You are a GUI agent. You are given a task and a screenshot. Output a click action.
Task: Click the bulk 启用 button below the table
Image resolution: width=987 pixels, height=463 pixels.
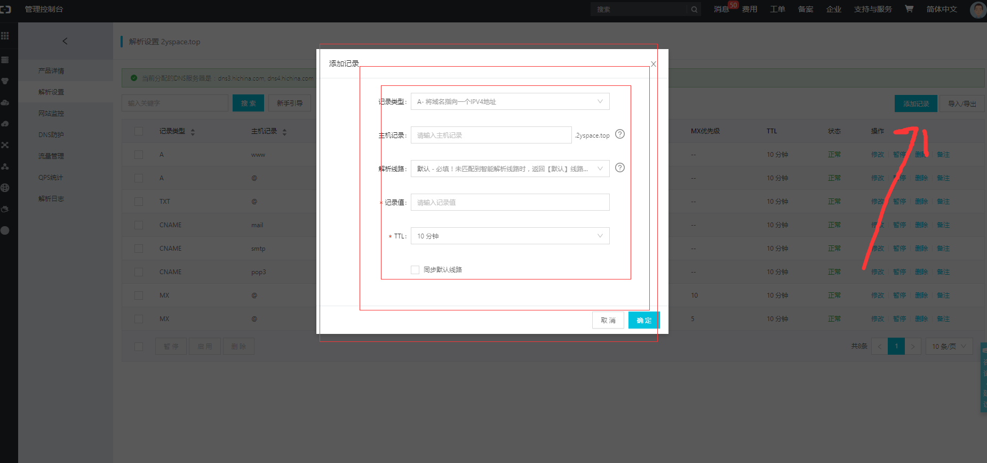pos(205,346)
